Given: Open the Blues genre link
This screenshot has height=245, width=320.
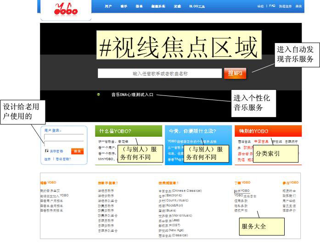Looking at the screenshot, I should coord(168,210).
